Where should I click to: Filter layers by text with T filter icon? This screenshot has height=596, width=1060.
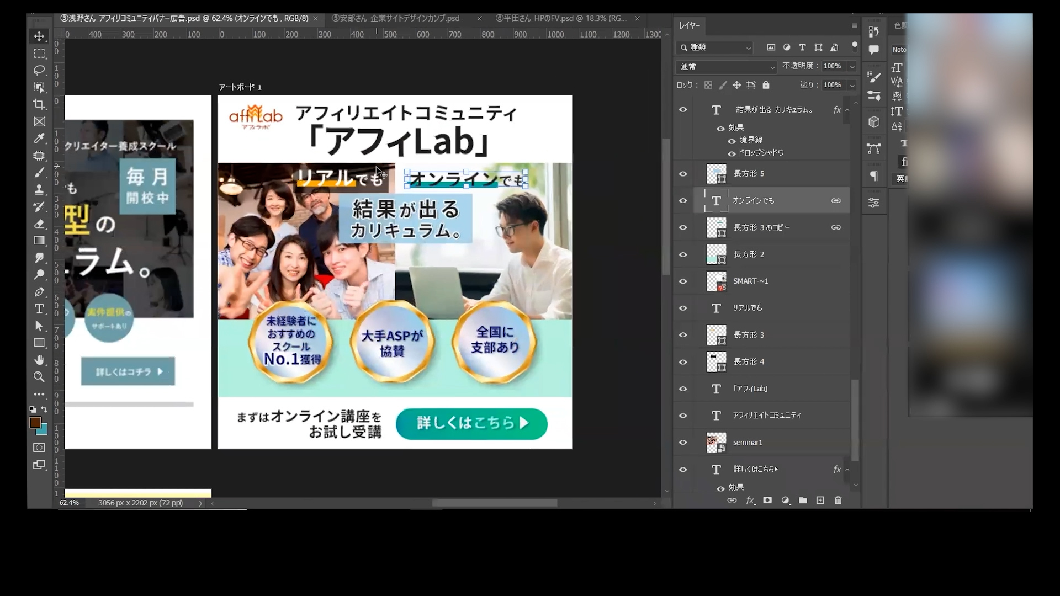pos(802,47)
